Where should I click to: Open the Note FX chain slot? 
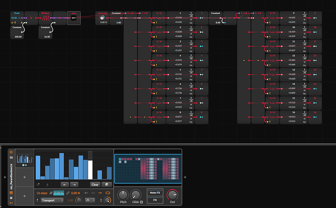point(155,192)
